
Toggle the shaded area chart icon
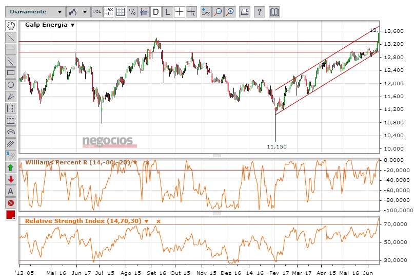[144, 12]
